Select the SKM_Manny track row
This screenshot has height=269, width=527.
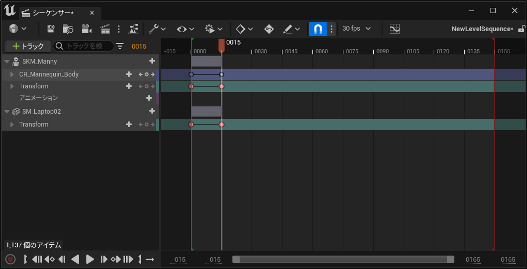pos(80,61)
